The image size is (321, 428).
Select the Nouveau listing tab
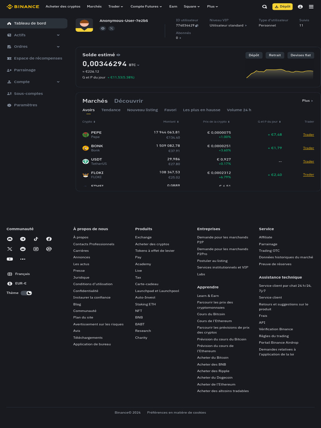[x=142, y=110]
